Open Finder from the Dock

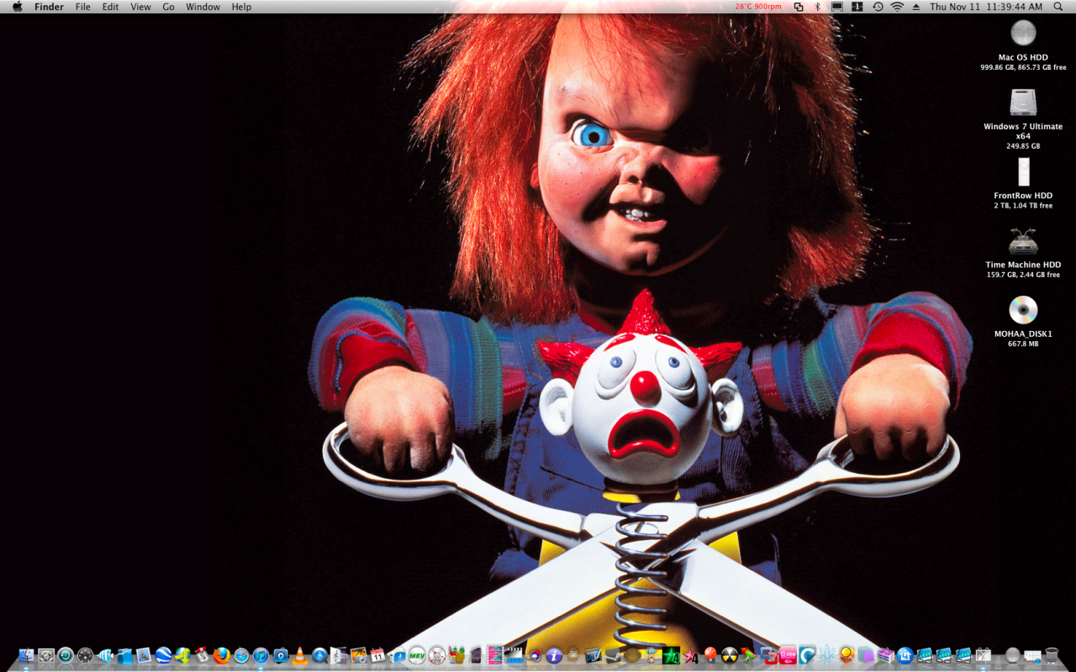click(26, 655)
